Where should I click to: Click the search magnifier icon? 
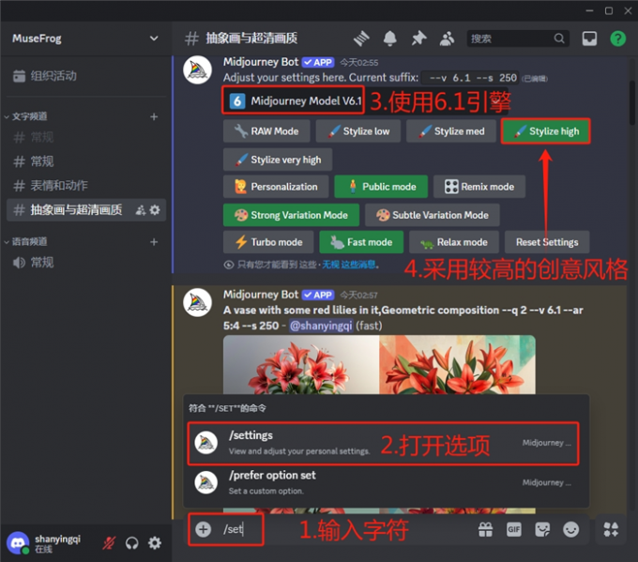(559, 38)
